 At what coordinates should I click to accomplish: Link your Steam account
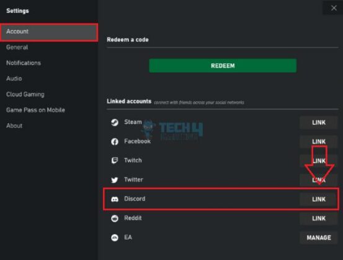tap(319, 123)
